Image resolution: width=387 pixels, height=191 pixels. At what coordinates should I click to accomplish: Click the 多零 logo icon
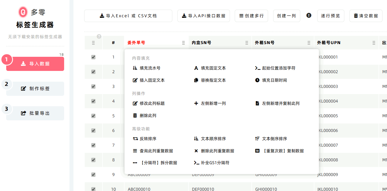[x=23, y=12]
